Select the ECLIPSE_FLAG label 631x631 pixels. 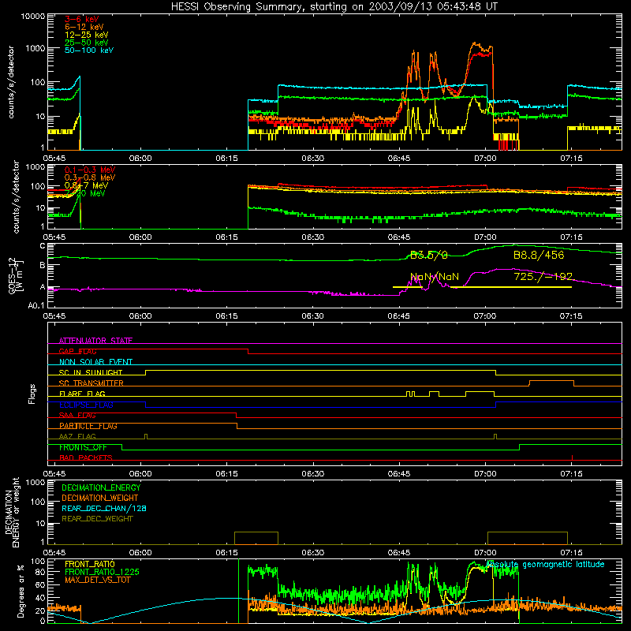coord(86,405)
